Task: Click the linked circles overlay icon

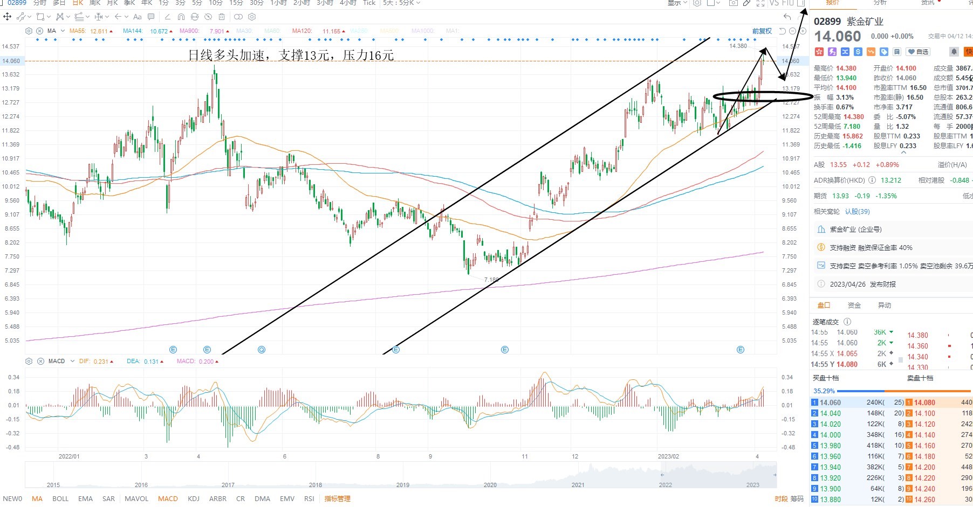Action: pos(238,17)
